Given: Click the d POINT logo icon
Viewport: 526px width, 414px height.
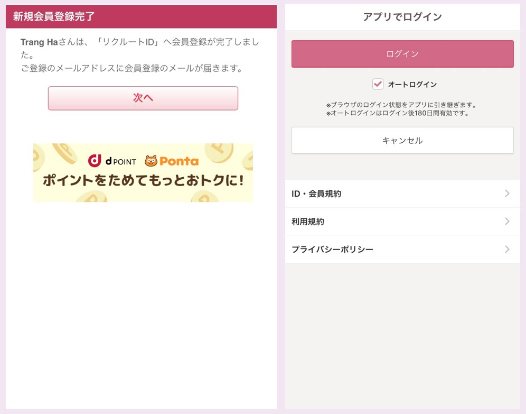Looking at the screenshot, I should click(95, 161).
